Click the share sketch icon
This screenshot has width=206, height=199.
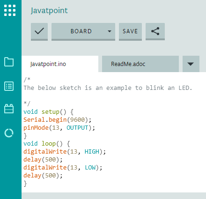pyautogui.click(x=155, y=31)
